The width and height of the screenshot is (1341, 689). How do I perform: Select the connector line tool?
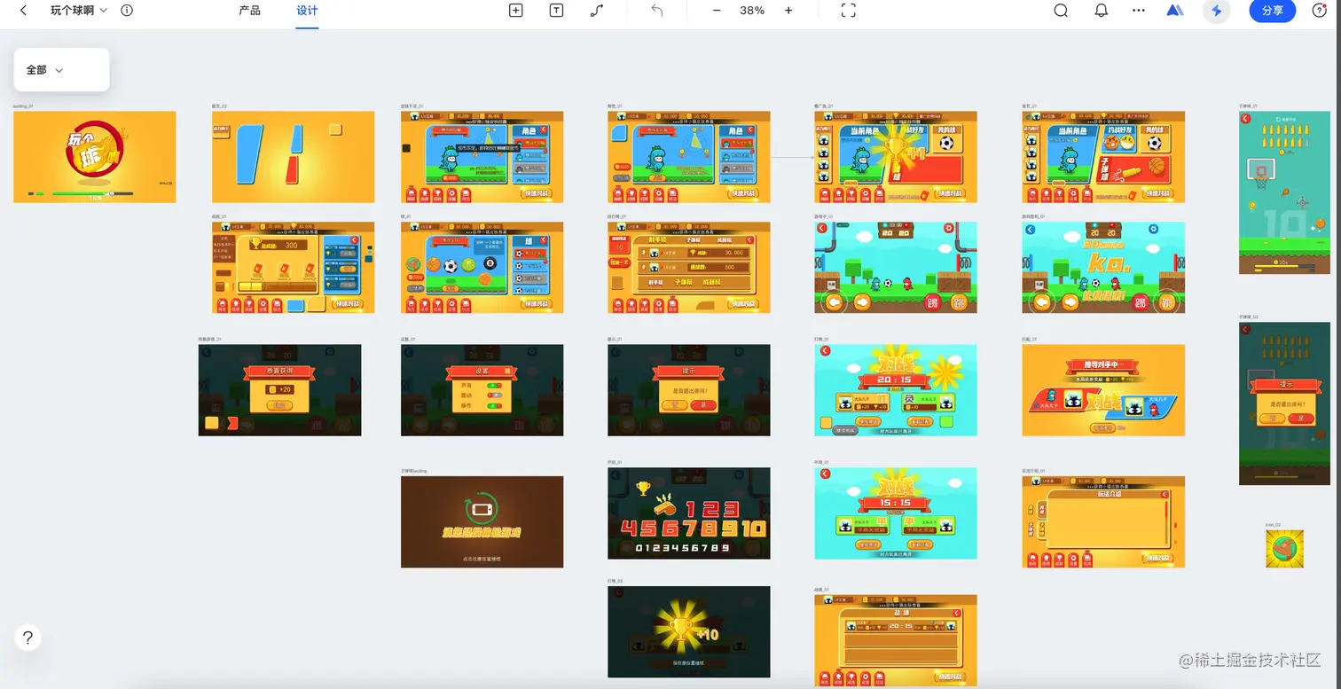tap(597, 11)
